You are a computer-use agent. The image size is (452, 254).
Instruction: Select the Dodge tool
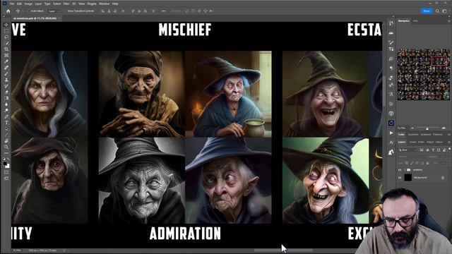pyautogui.click(x=6, y=110)
